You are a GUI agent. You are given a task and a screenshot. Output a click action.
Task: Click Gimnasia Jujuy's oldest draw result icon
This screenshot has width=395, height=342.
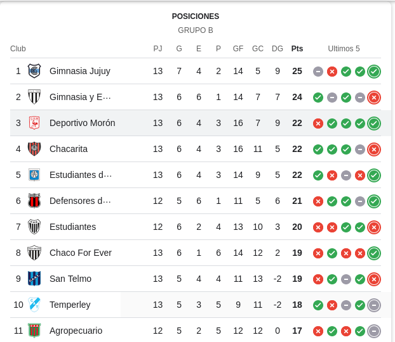click(x=318, y=72)
